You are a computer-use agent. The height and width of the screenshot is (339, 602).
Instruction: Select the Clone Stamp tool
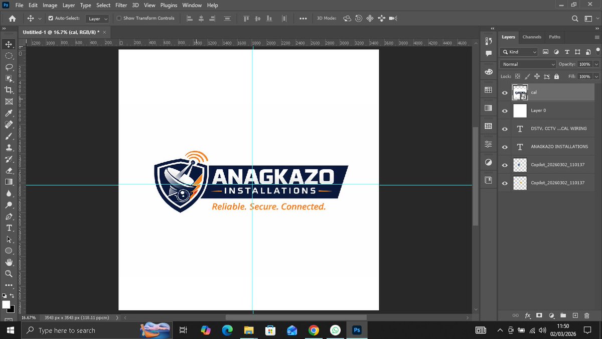tap(9, 148)
